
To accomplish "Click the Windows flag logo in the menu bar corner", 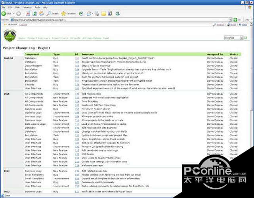I will (x=250, y=8).
